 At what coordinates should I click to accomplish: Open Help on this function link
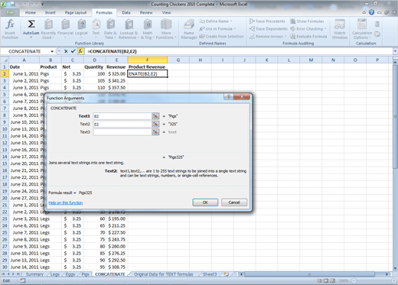point(66,202)
